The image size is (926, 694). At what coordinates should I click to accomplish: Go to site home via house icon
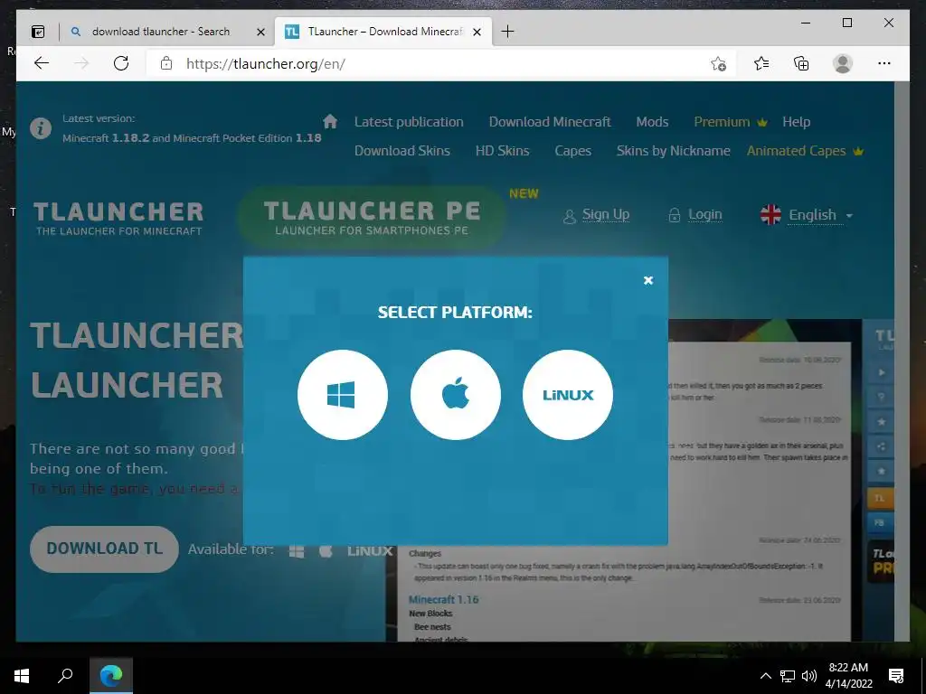pos(330,121)
